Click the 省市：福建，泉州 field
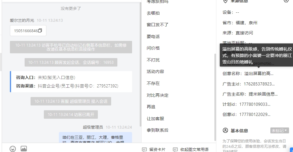 240,23
